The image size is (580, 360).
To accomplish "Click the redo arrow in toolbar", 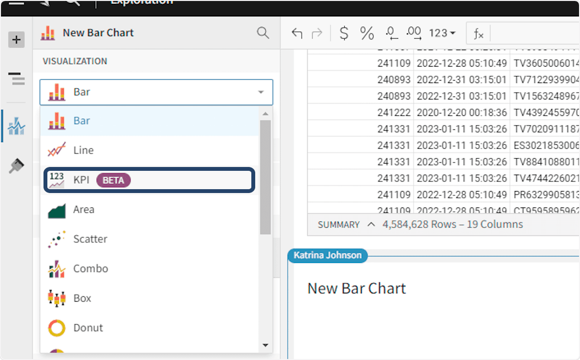I will pos(317,33).
